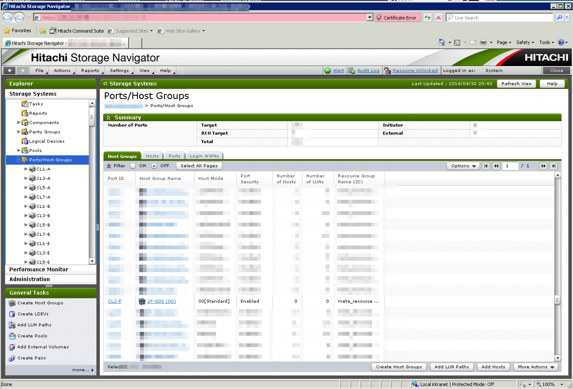Image resolution: width=573 pixels, height=389 pixels.
Task: Click the Select All Pages button
Action: 199,166
